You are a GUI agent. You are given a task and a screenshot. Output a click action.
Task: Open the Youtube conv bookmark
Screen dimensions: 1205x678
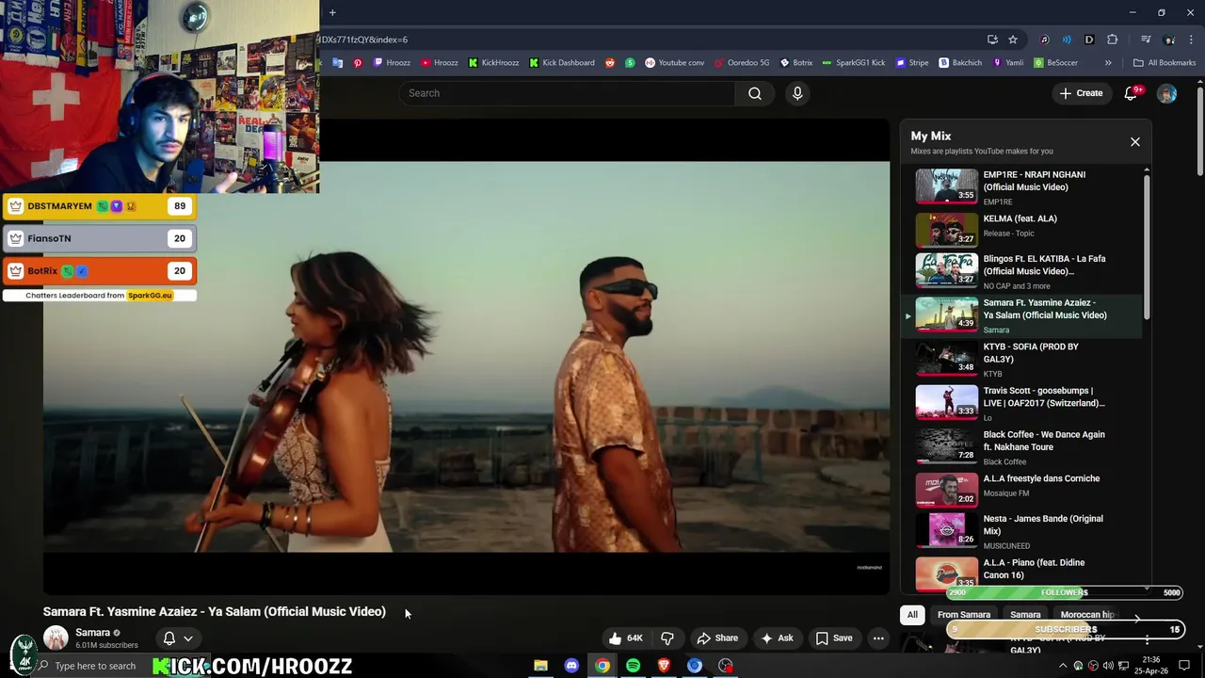pos(674,63)
